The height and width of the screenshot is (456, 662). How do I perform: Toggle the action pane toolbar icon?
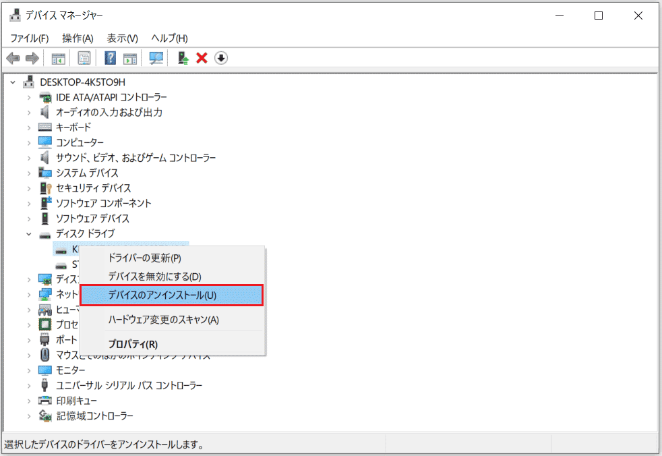click(130, 58)
